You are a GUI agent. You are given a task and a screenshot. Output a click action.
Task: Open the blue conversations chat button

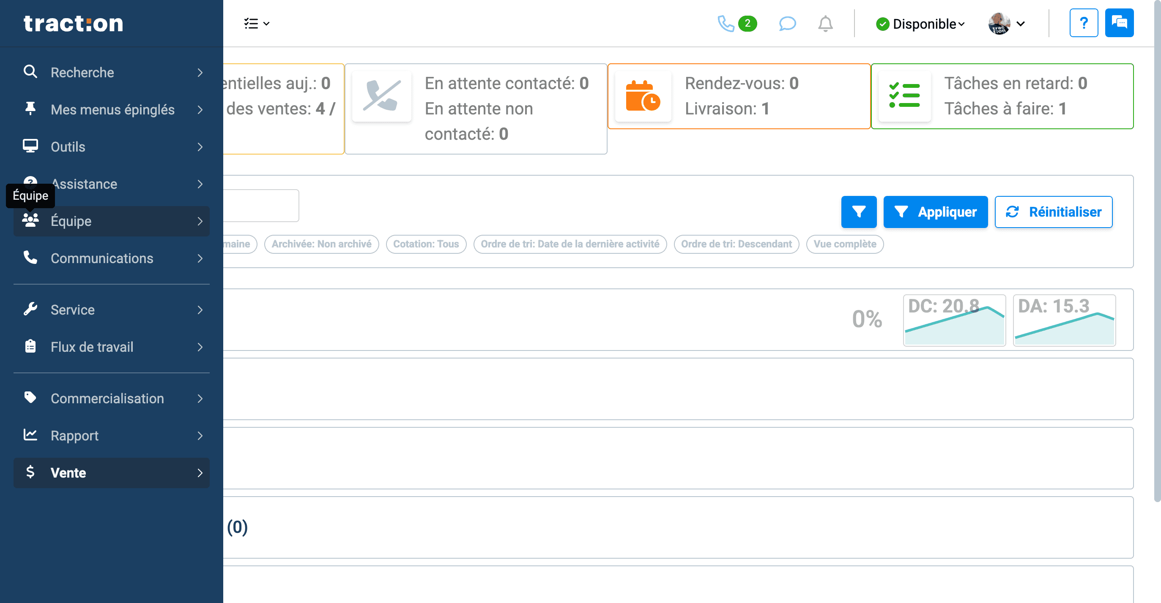tap(1119, 23)
